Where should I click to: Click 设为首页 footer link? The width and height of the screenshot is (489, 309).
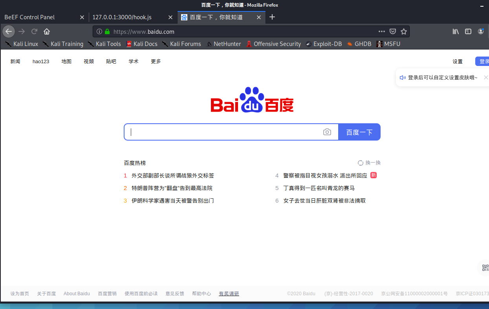pos(20,294)
